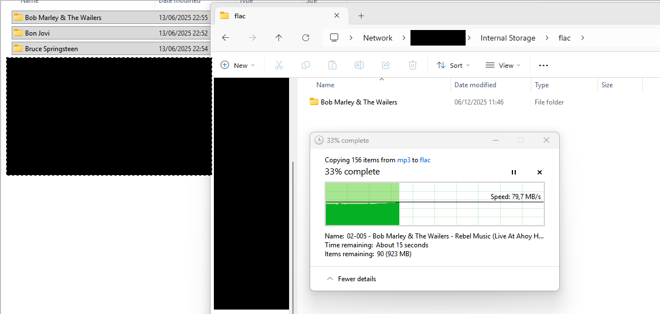660x314 pixels.
Task: Cancel the copy with the X button
Action: pos(539,172)
